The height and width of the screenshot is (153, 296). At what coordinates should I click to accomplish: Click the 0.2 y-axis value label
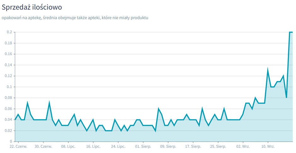click(9, 32)
